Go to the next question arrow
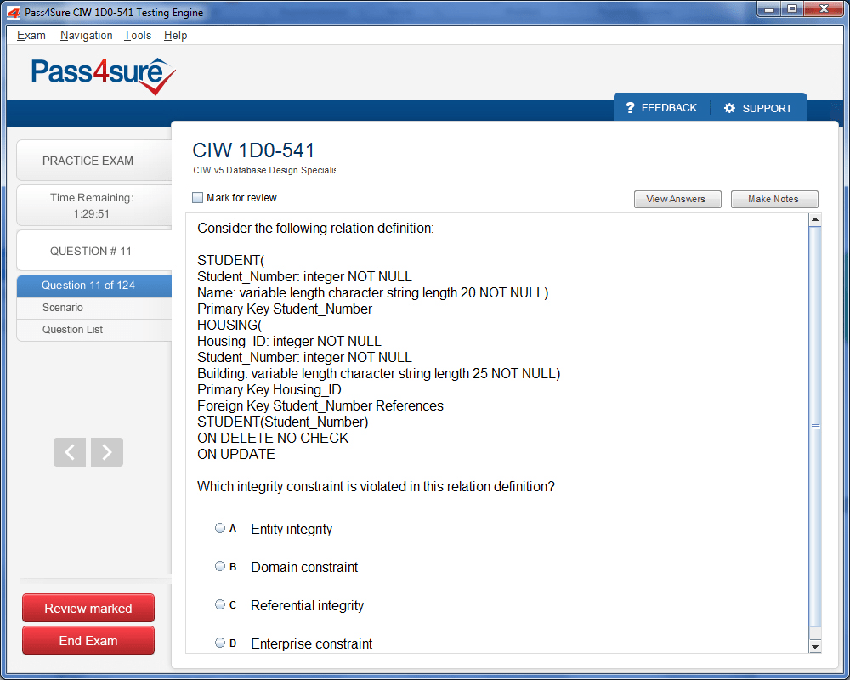 (107, 451)
